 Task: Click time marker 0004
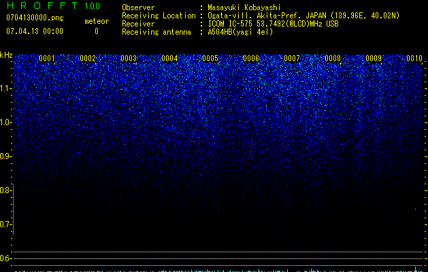(169, 58)
